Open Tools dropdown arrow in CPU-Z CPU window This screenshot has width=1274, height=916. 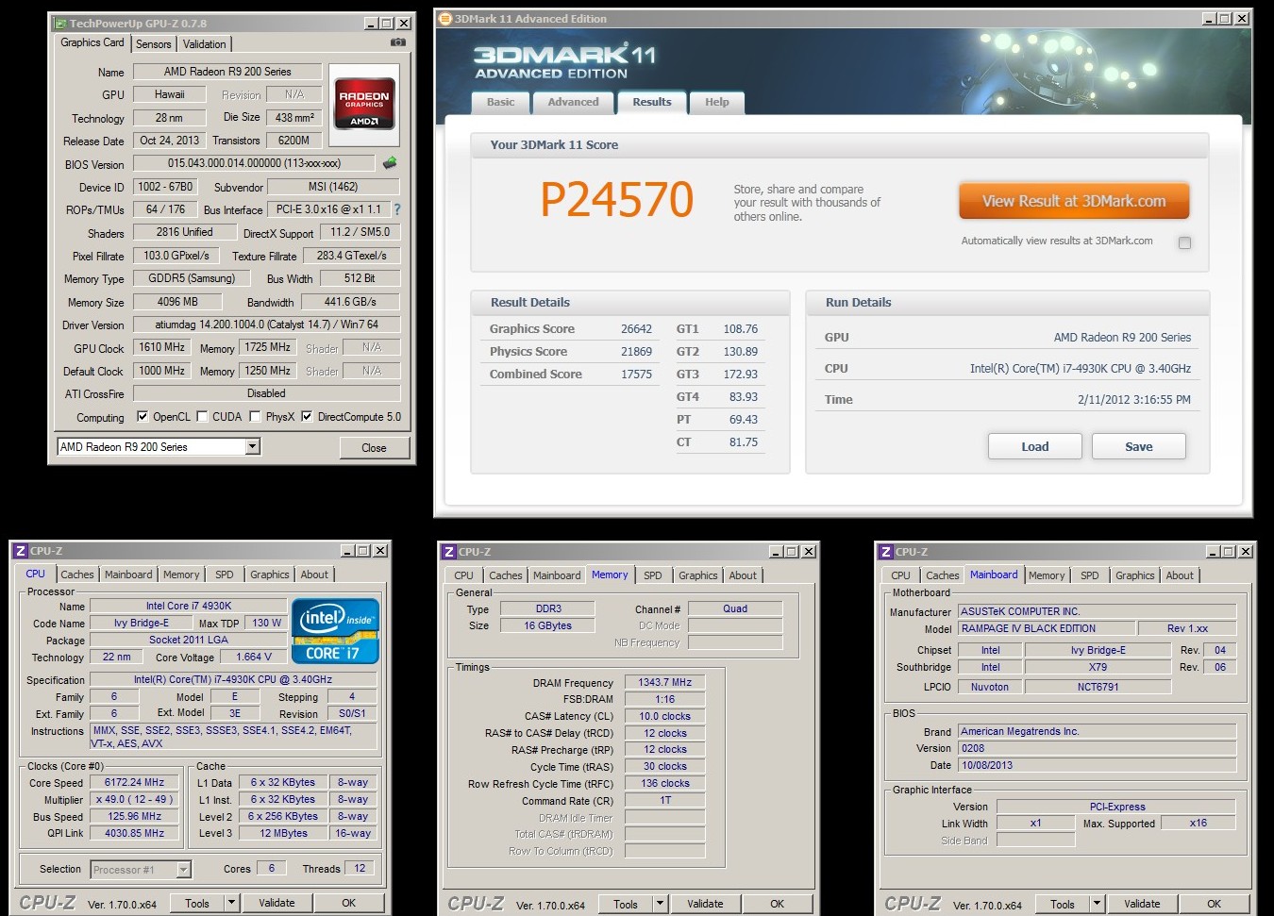pos(231,903)
